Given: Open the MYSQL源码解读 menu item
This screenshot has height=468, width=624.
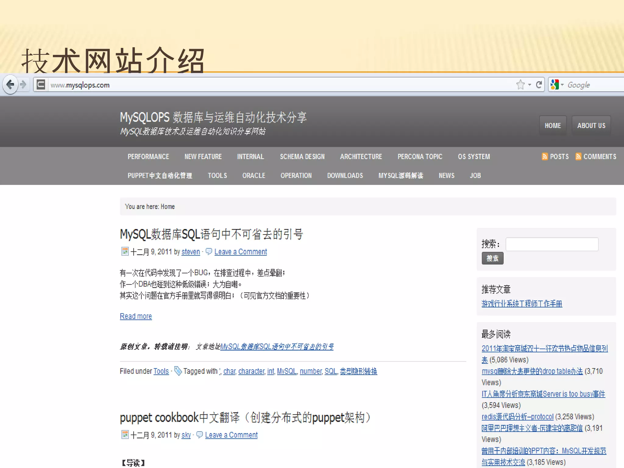Looking at the screenshot, I should pyautogui.click(x=401, y=175).
